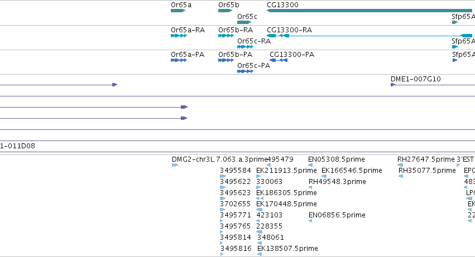
Task: Select the EN06856.5prime EST label
Action: tap(337, 215)
